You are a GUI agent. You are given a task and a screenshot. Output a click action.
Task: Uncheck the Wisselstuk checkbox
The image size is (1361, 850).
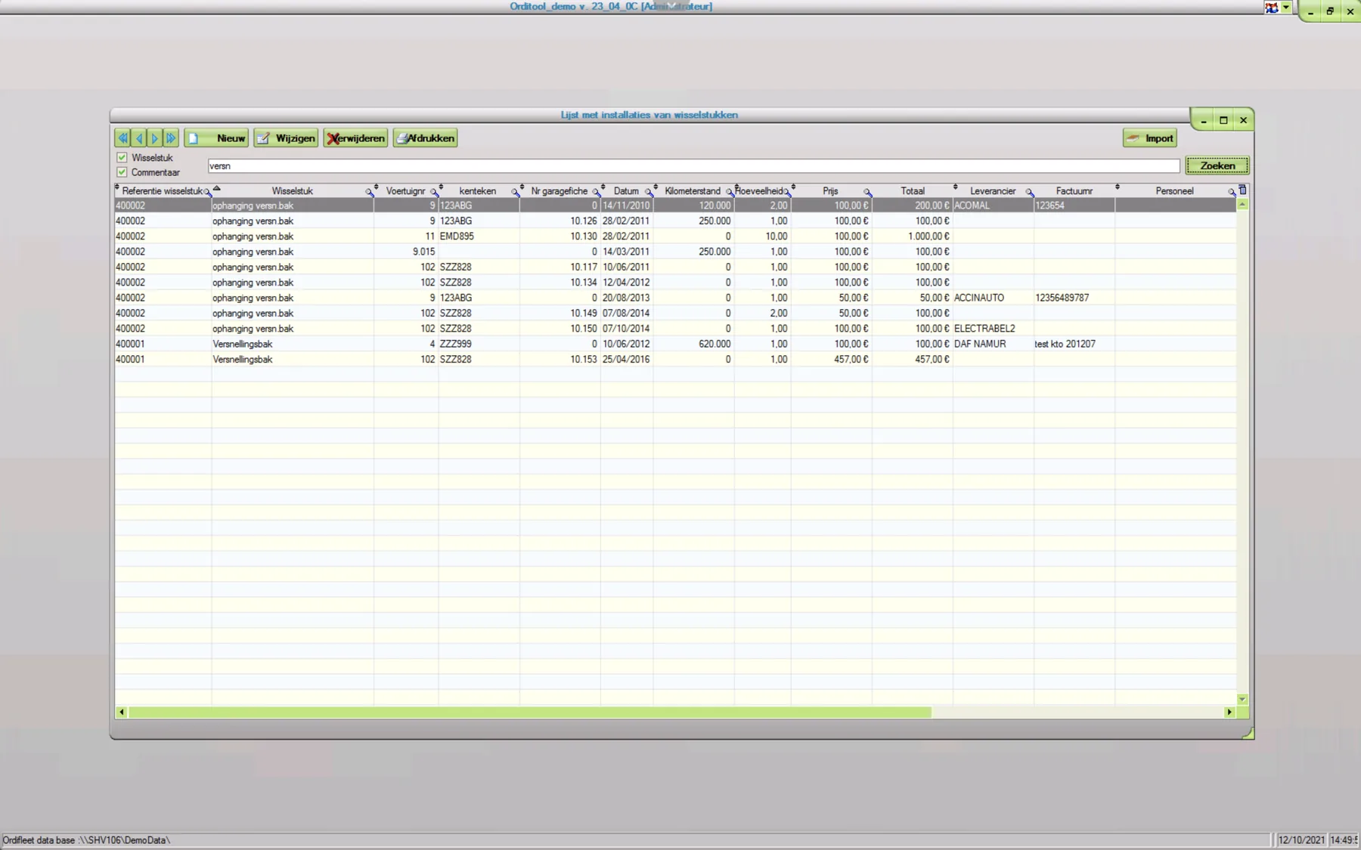pyautogui.click(x=122, y=157)
